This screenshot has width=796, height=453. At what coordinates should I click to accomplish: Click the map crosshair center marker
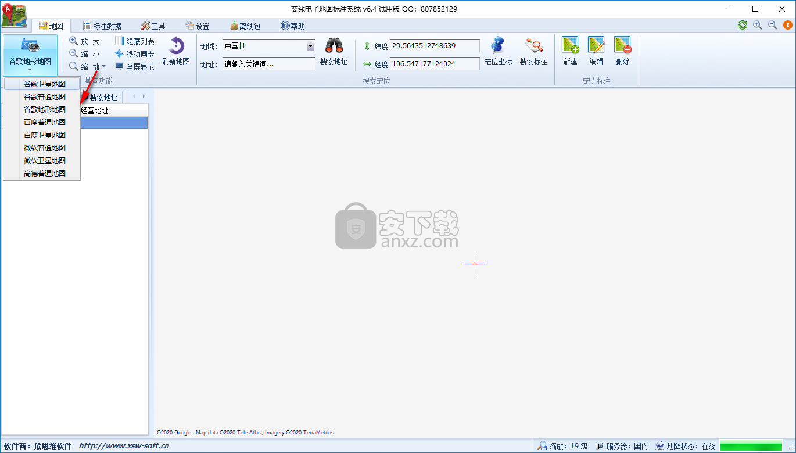coord(475,264)
